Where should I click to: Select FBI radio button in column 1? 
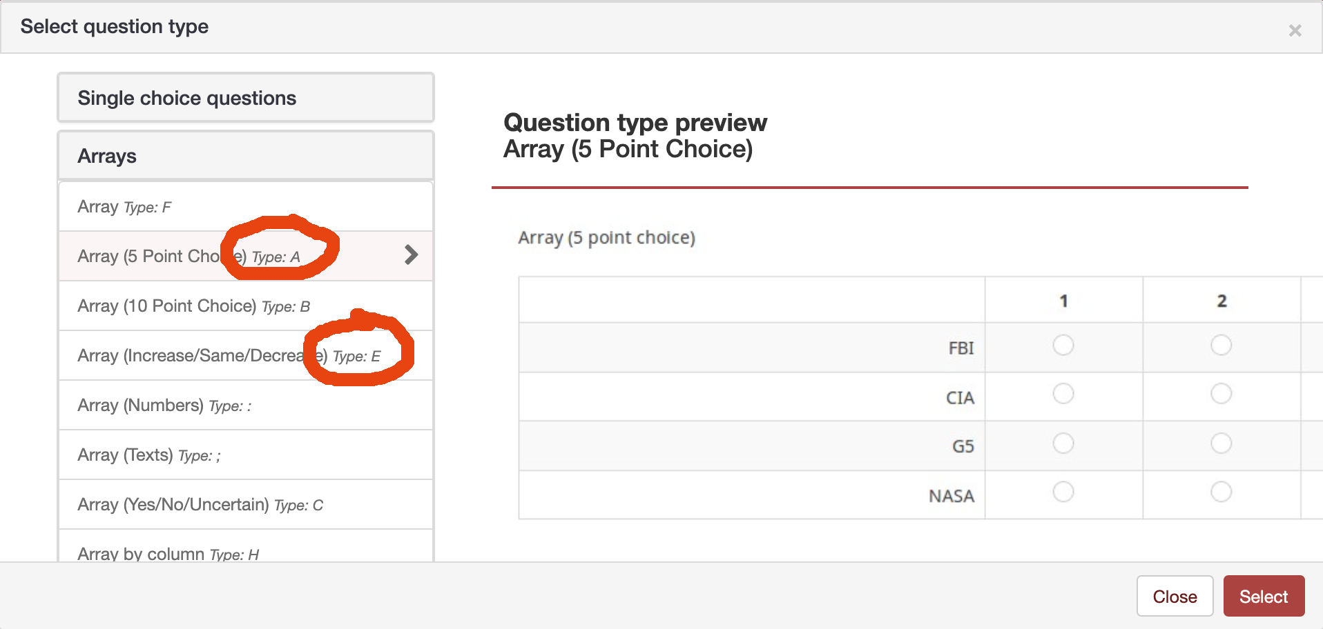1063,345
